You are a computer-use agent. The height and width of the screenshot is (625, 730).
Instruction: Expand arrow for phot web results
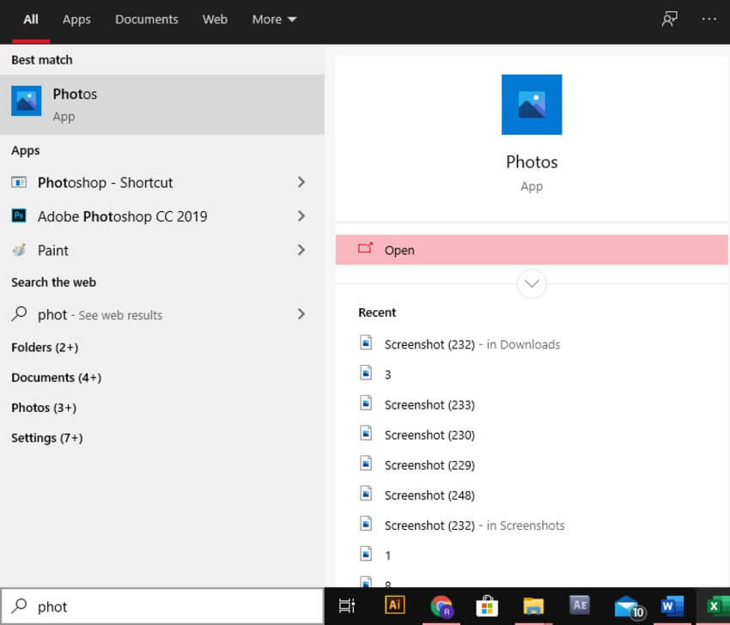[301, 314]
